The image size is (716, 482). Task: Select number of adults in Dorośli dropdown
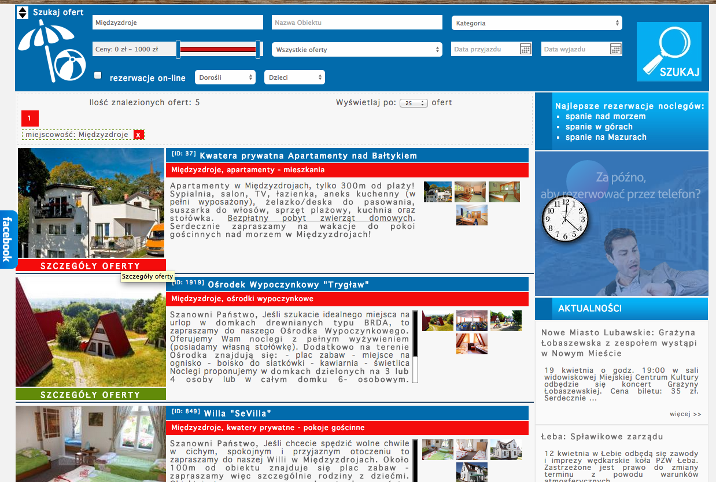click(225, 77)
